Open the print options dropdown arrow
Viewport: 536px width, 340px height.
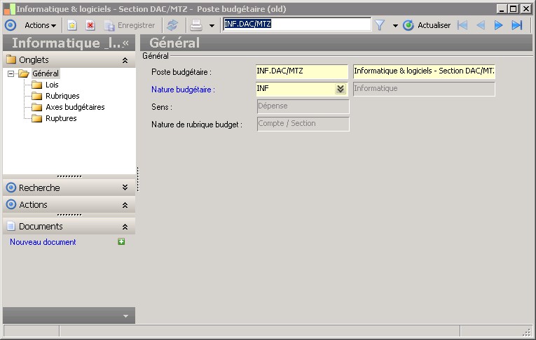212,26
